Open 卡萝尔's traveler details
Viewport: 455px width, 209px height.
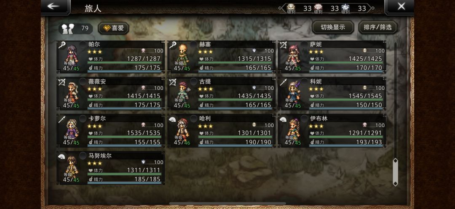point(110,131)
